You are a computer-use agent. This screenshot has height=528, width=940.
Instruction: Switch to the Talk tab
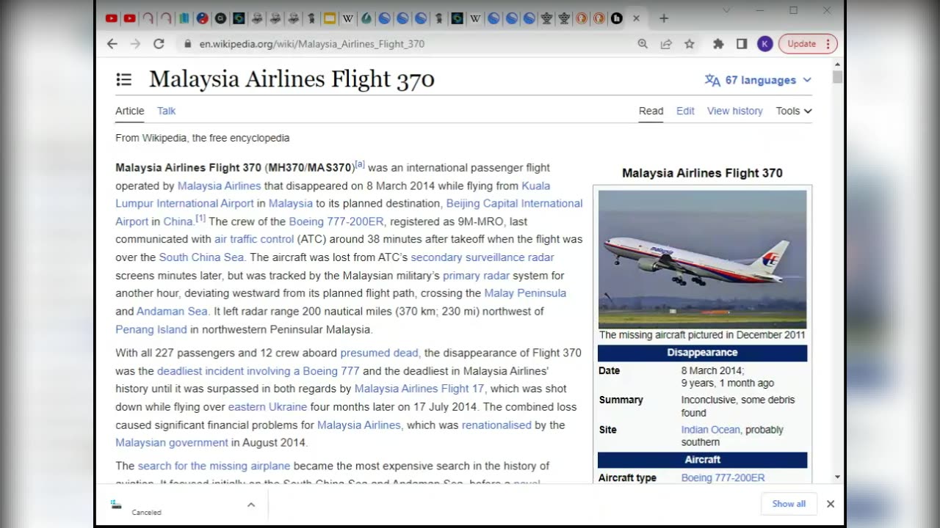[167, 111]
